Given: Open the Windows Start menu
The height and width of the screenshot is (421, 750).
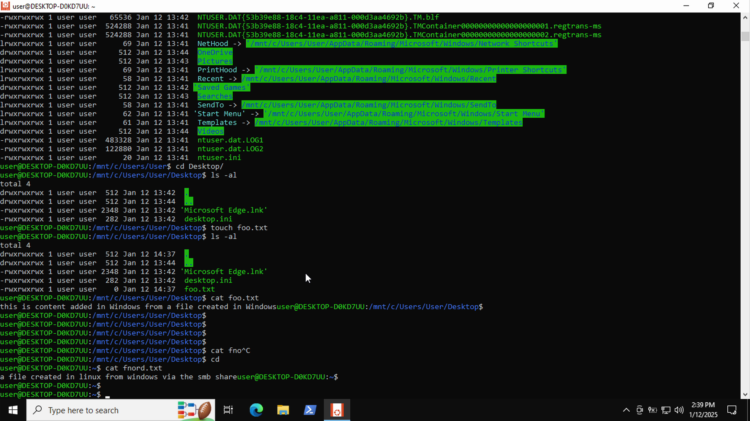Looking at the screenshot, I should tap(13, 410).
